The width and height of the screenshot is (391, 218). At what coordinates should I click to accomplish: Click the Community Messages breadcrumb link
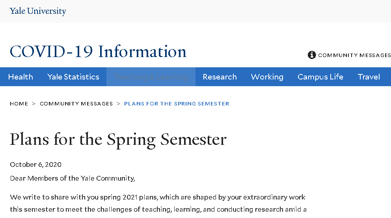tap(76, 104)
